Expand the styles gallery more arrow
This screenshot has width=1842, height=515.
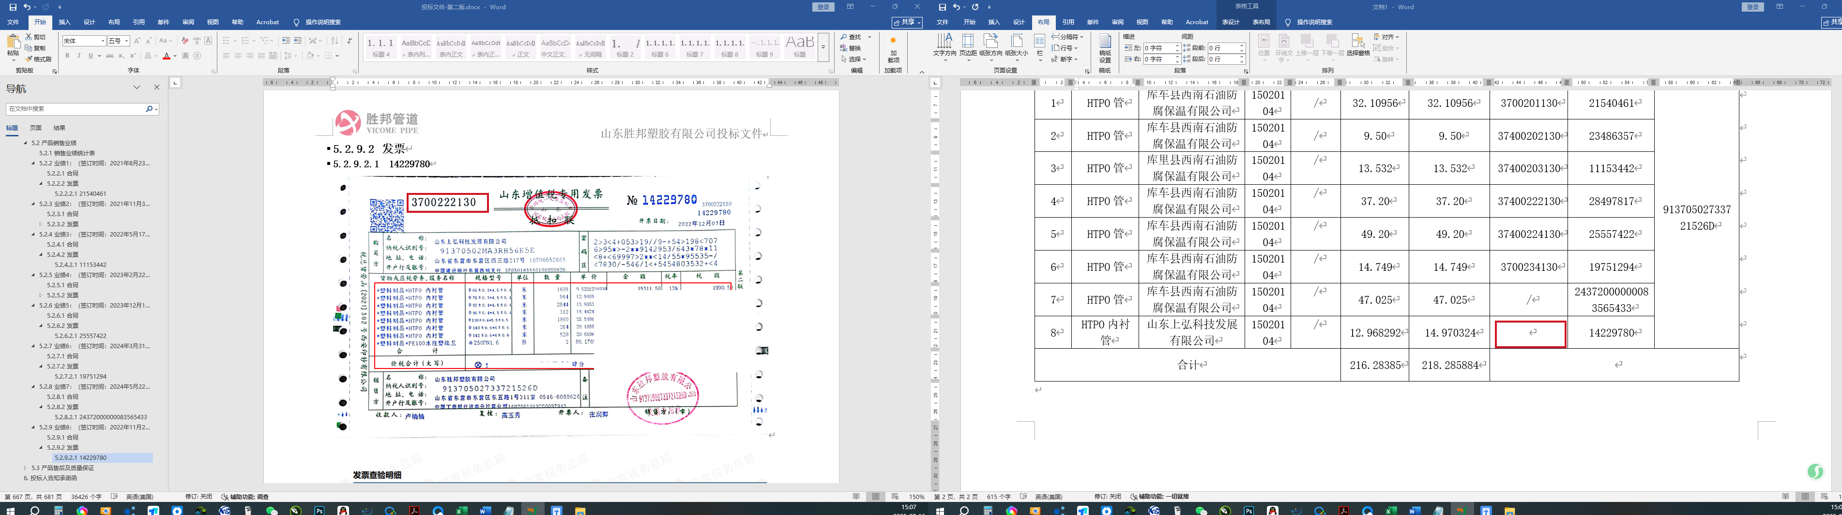pos(824,46)
